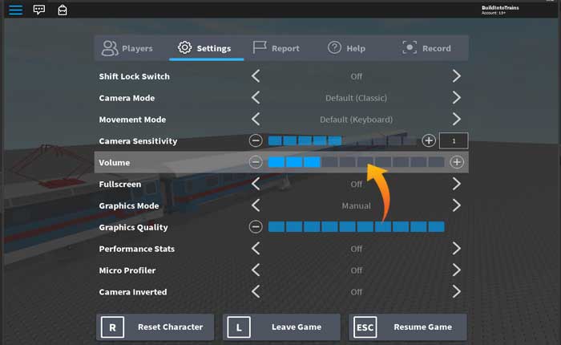Open the backpack inventory icon
The height and width of the screenshot is (345, 561).
click(63, 10)
